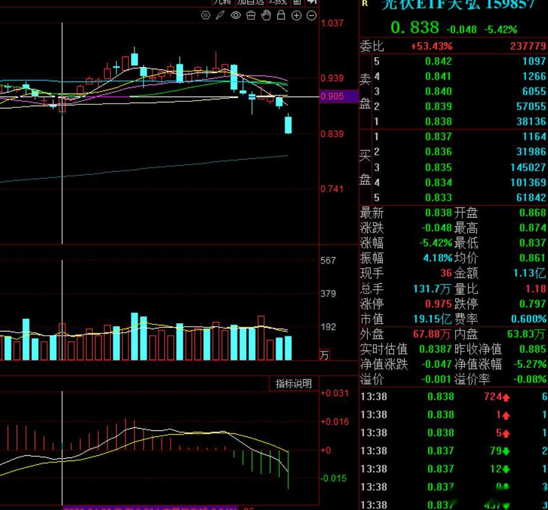Click the 开盘 open value 0.868
Image resolution: width=548 pixels, height=510 pixels.
(x=532, y=213)
